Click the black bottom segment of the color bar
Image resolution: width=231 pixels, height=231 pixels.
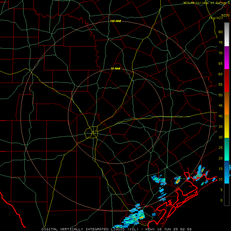click(227, 195)
